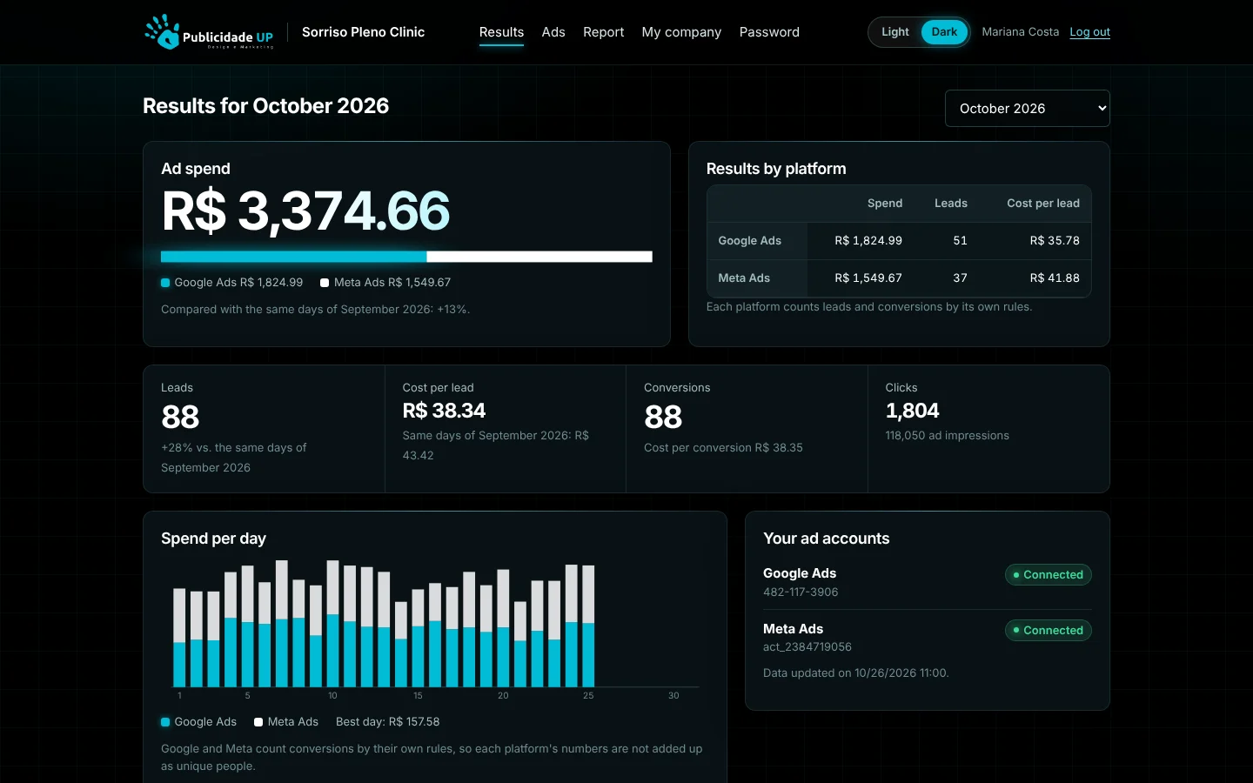Select the Dark theme option
The width and height of the screenshot is (1253, 783).
pos(944,32)
